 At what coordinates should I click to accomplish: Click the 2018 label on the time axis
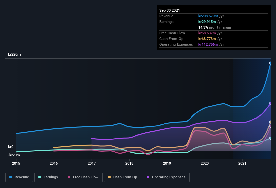pyautogui.click(x=129, y=164)
